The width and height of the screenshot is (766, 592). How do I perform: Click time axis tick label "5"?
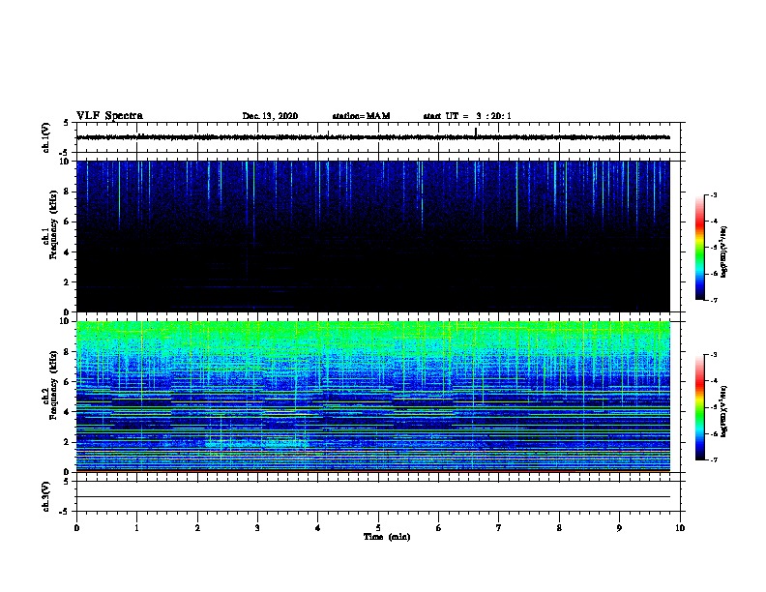378,528
